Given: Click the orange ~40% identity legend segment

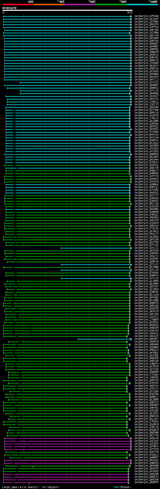Looking at the screenshot, I should [x=49, y=5].
